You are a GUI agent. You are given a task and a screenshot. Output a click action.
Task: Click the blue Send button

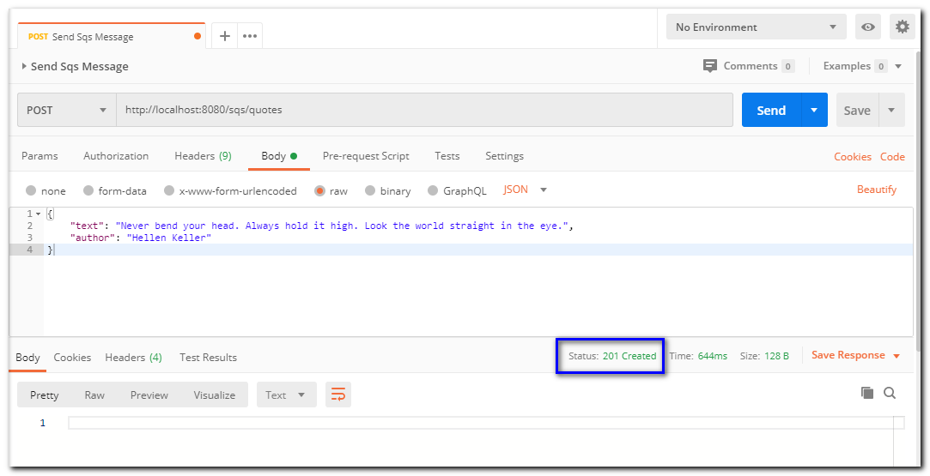(770, 110)
